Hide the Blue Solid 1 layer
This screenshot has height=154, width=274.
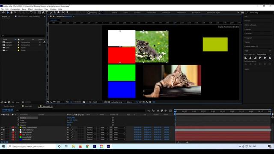2,139
